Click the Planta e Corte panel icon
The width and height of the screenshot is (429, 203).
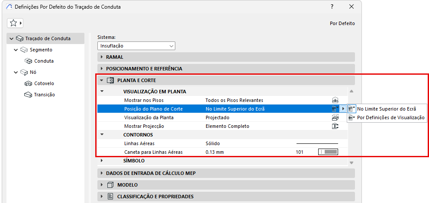click(110, 80)
